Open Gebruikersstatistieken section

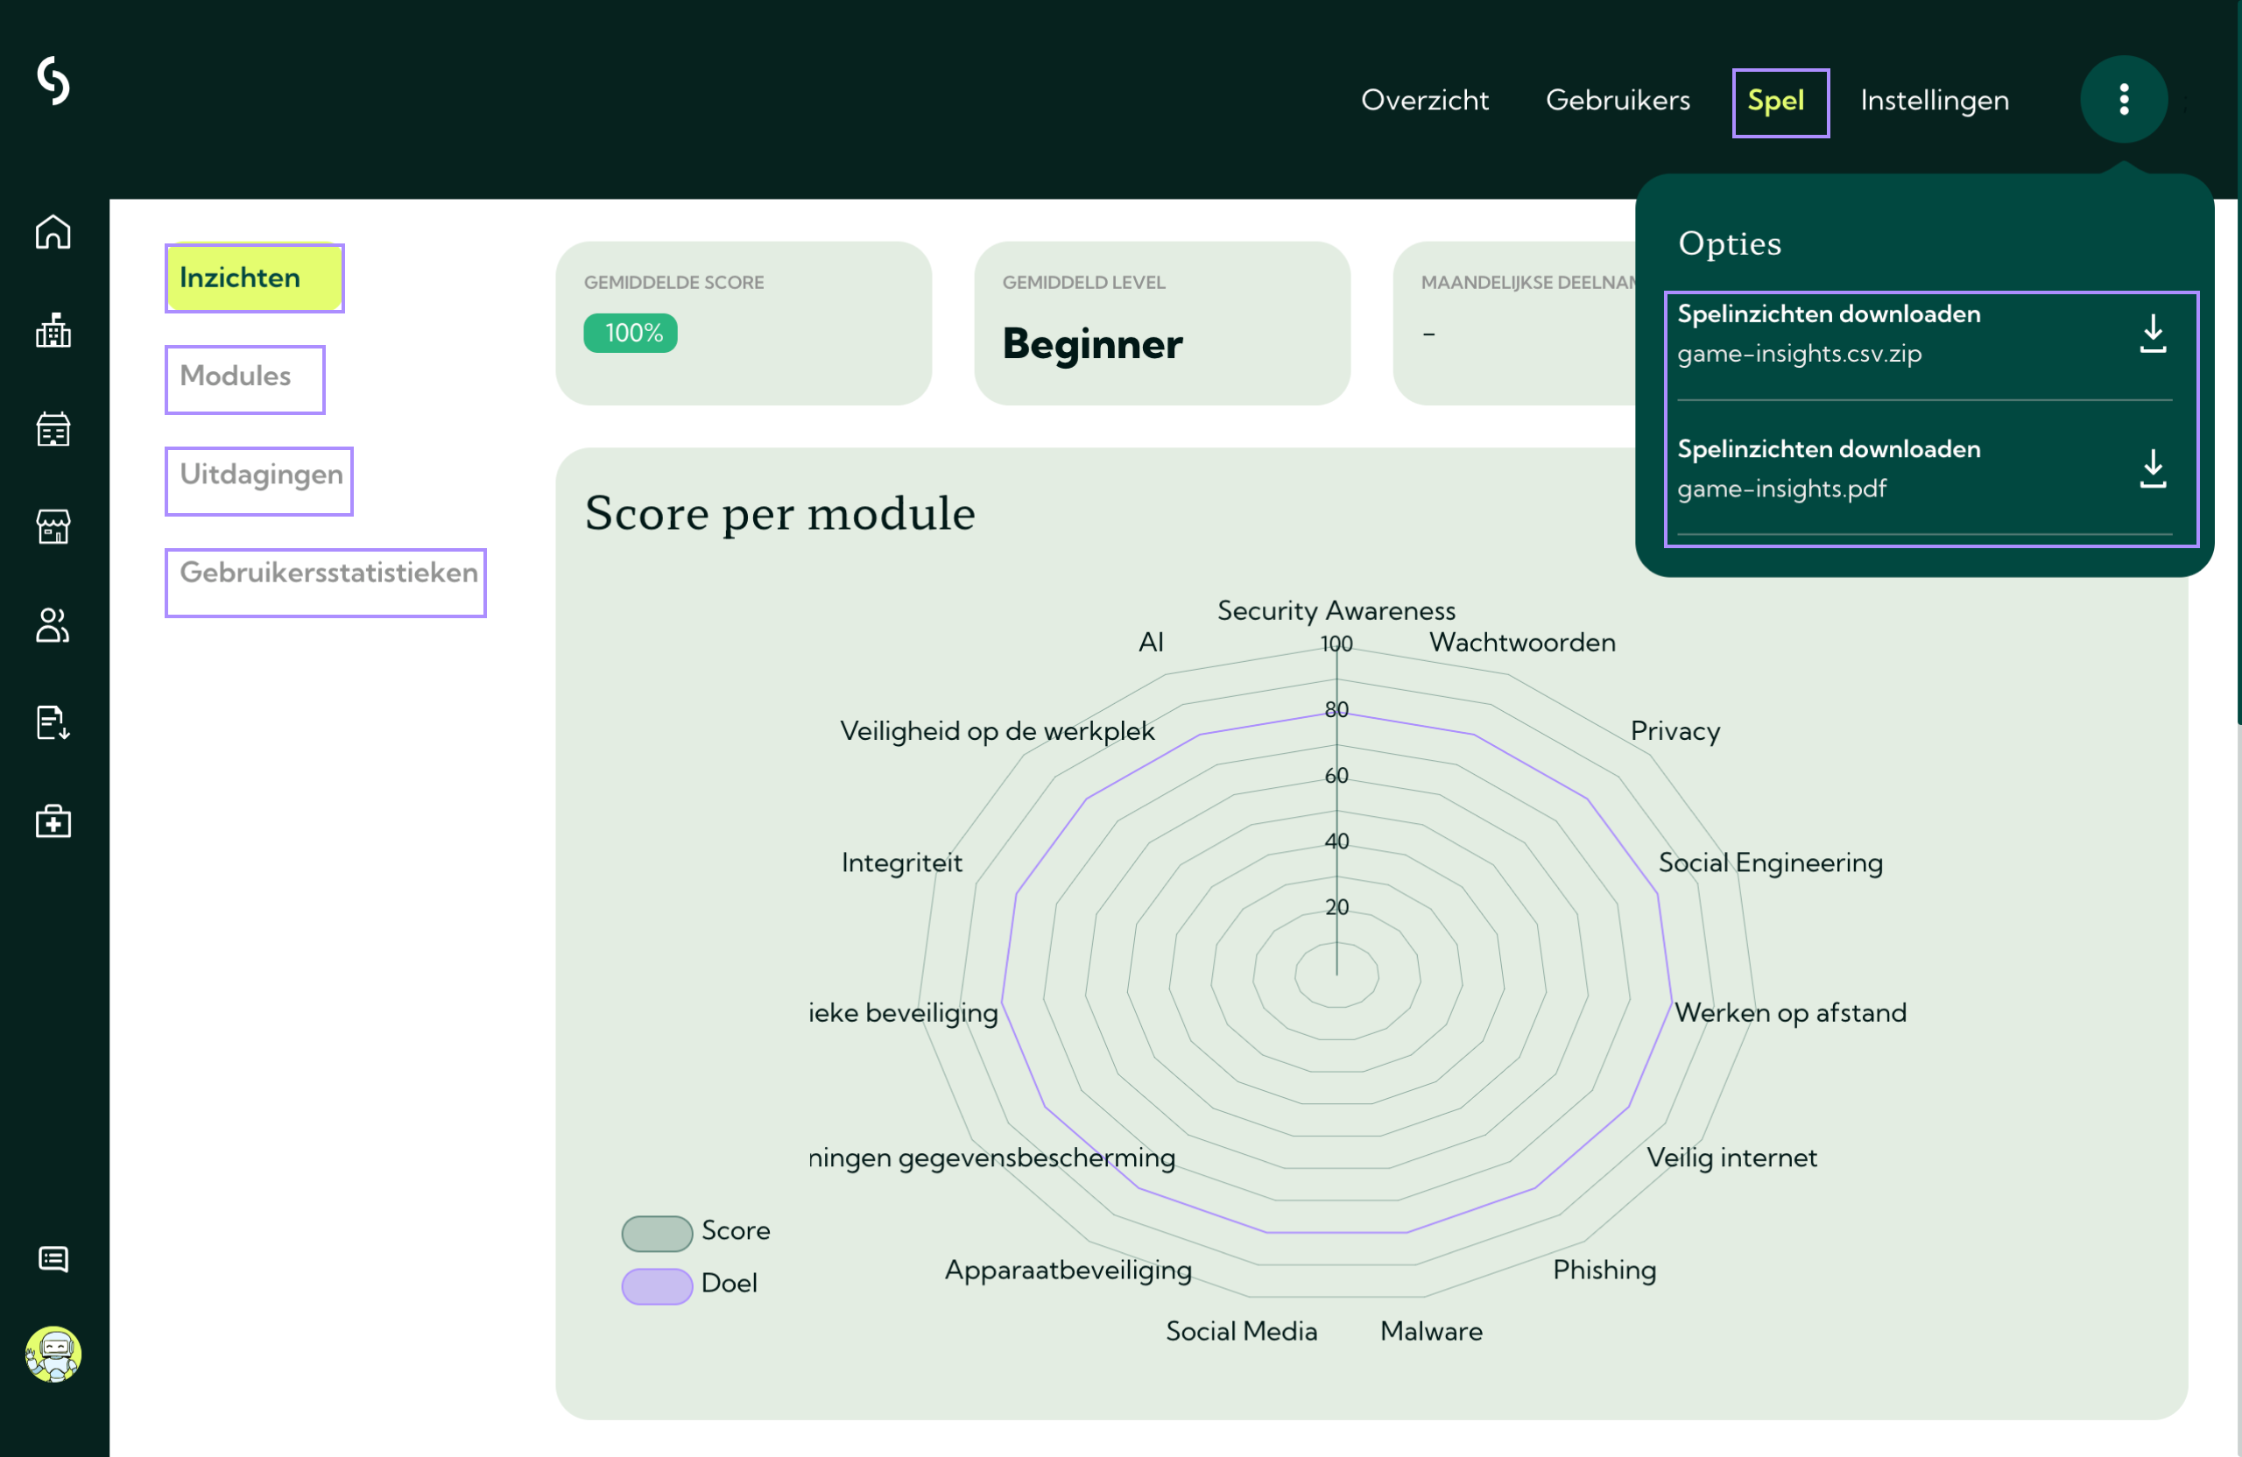tap(326, 574)
